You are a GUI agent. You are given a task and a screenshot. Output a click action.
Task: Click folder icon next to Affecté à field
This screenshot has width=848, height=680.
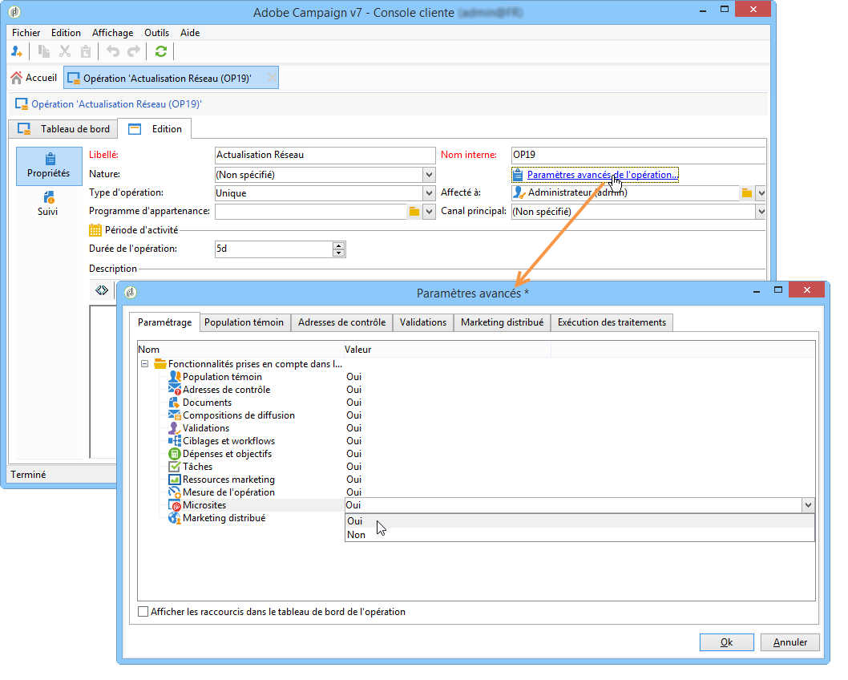tap(747, 193)
